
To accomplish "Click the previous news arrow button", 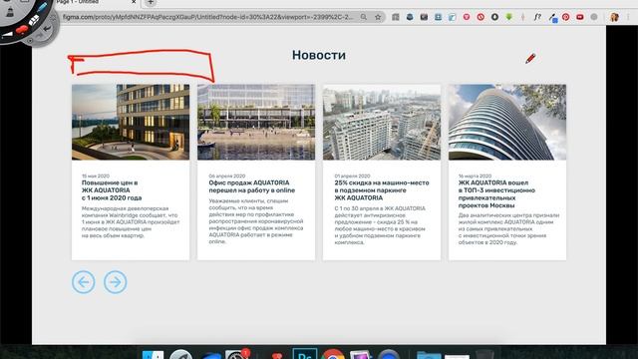I will [84, 282].
